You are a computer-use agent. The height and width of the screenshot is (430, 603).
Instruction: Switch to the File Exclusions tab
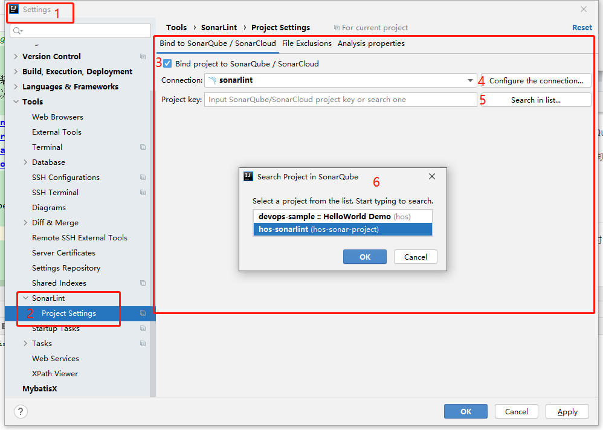(306, 43)
